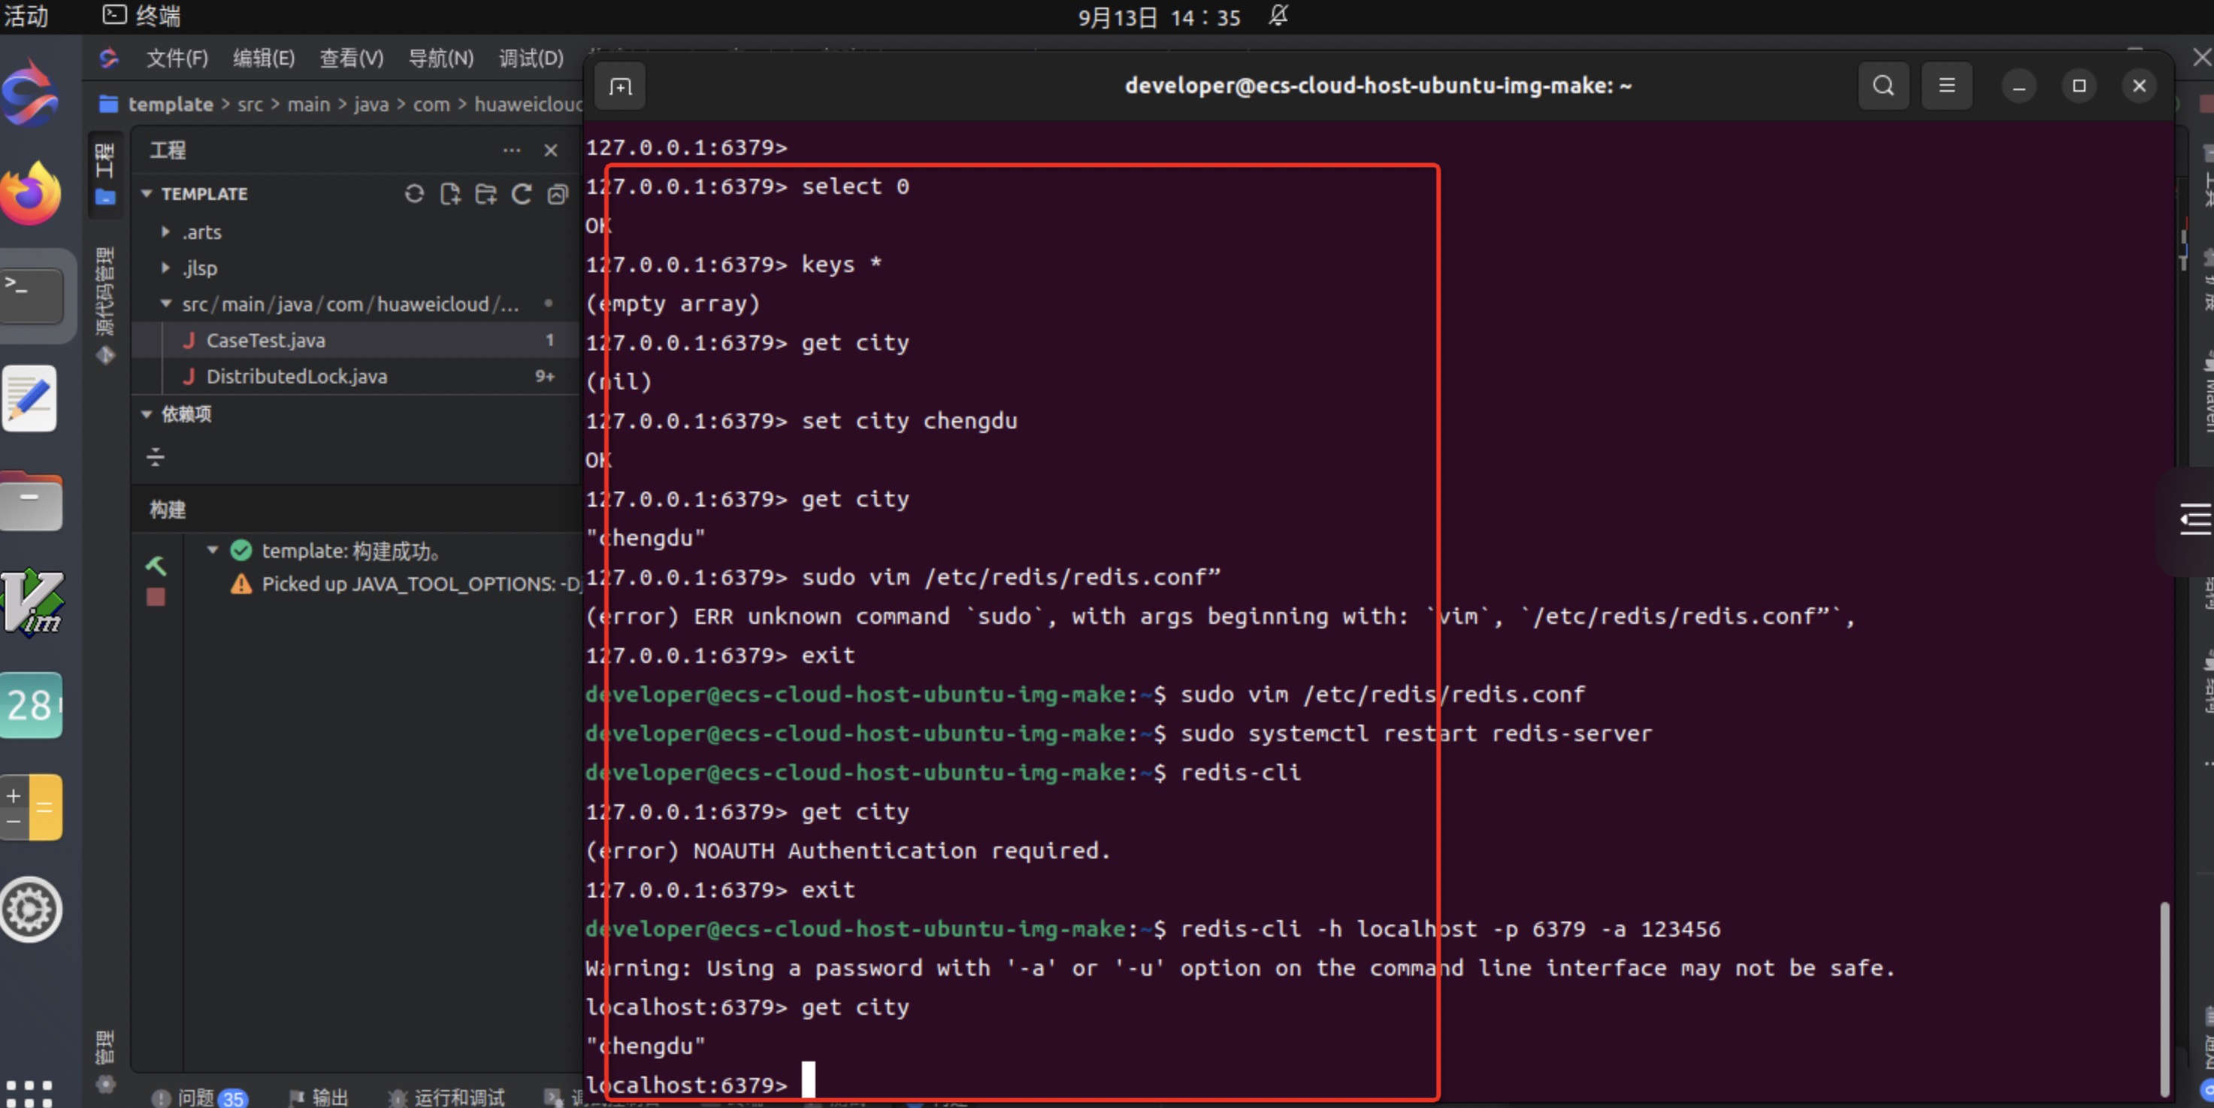
Task: Open DistributedLock.java in the file tree
Action: [x=297, y=377]
